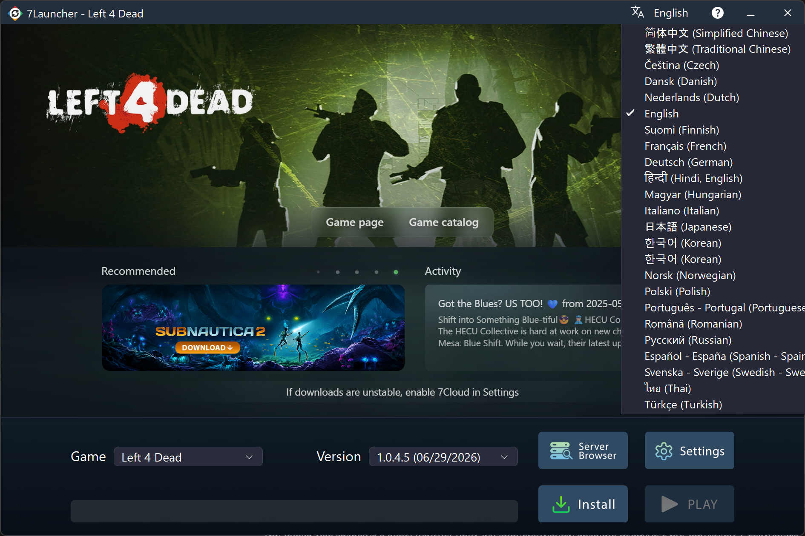Close the 7Launcher window
The image size is (805, 536).
pyautogui.click(x=788, y=13)
